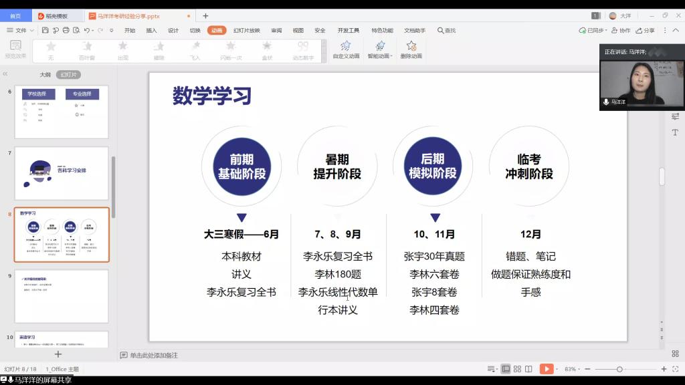This screenshot has height=385, width=685.
Task: Click the Undo arrow icon
Action: (87, 30)
